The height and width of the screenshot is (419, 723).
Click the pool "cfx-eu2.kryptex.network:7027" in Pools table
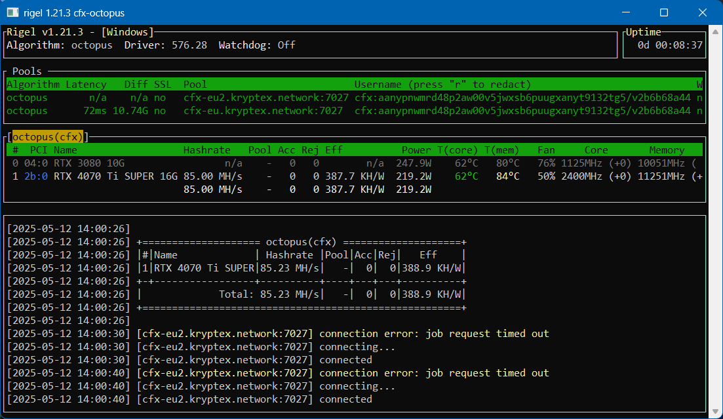pyautogui.click(x=266, y=98)
